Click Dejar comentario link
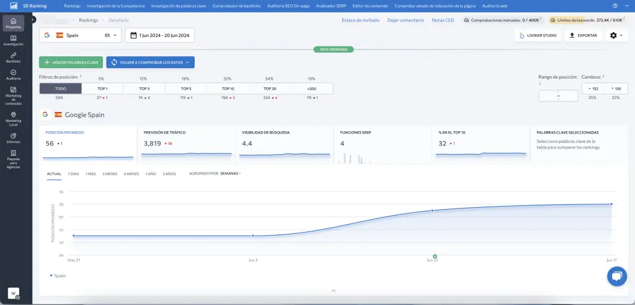 [406, 20]
